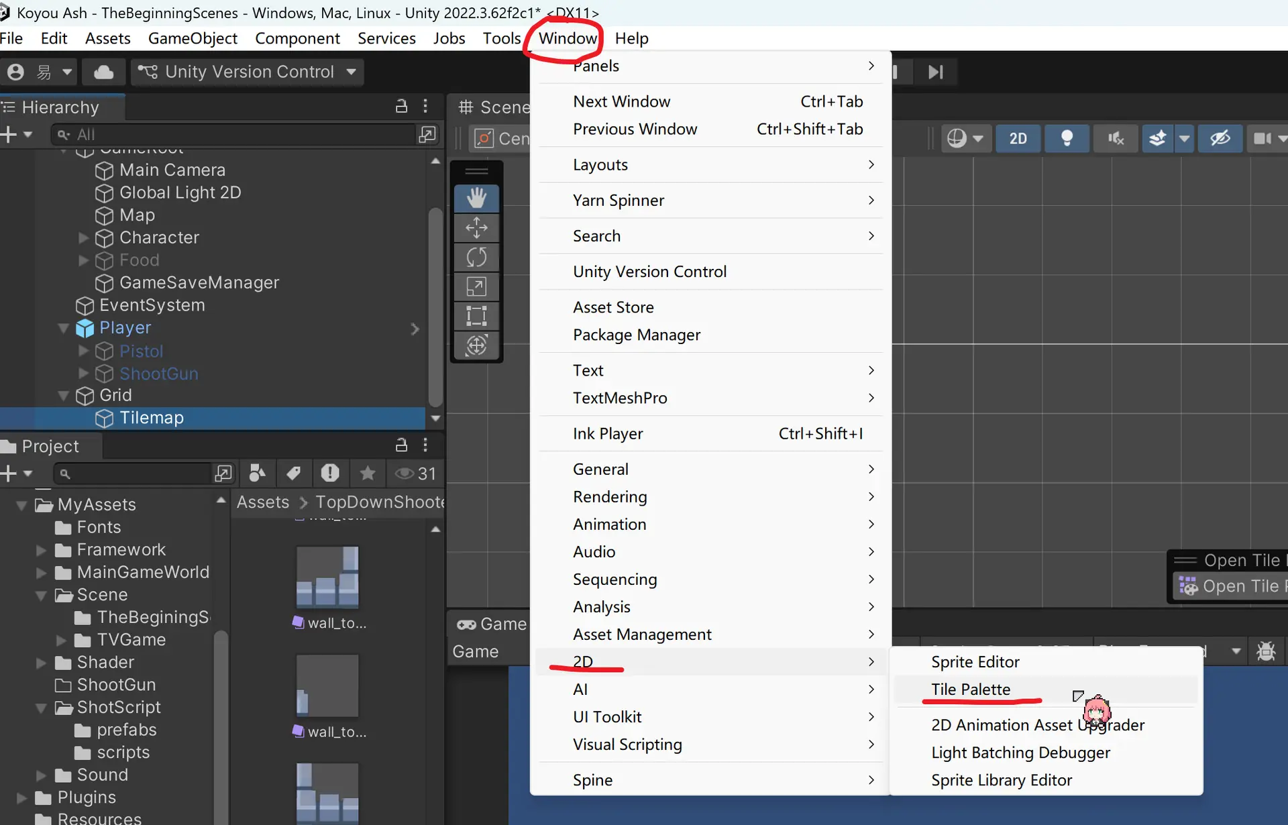Open Scene draw mode dropdown

click(965, 138)
